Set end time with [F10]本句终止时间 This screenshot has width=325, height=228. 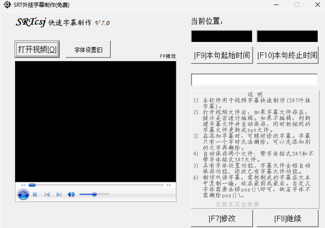click(287, 56)
